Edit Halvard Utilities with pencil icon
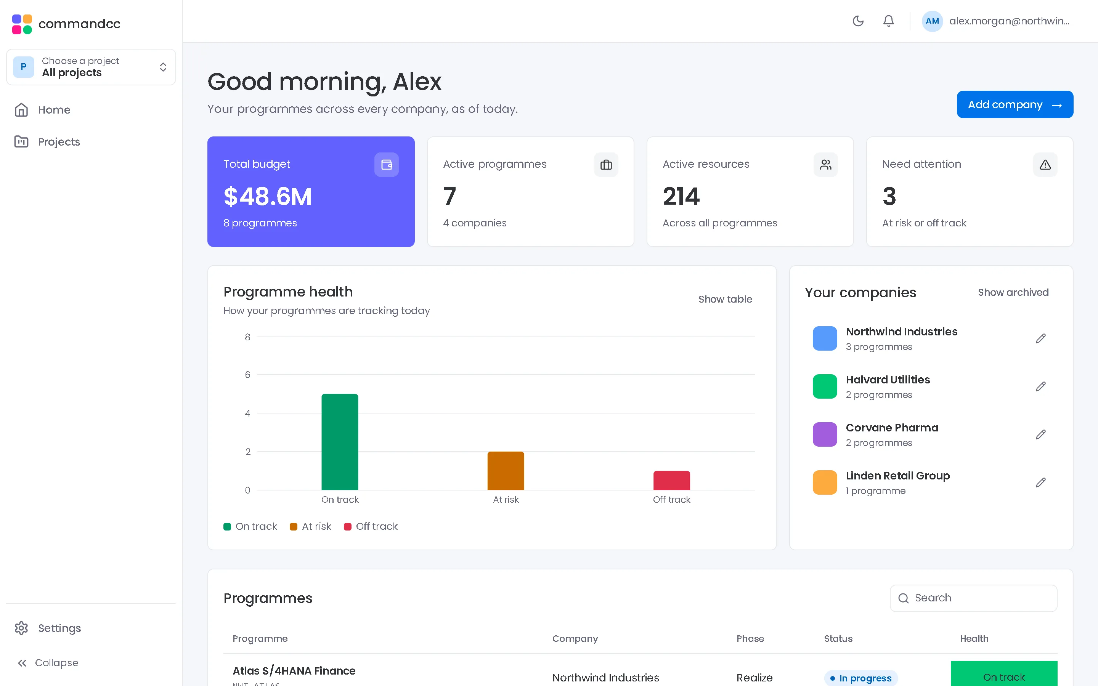This screenshot has height=686, width=1098. 1041,386
